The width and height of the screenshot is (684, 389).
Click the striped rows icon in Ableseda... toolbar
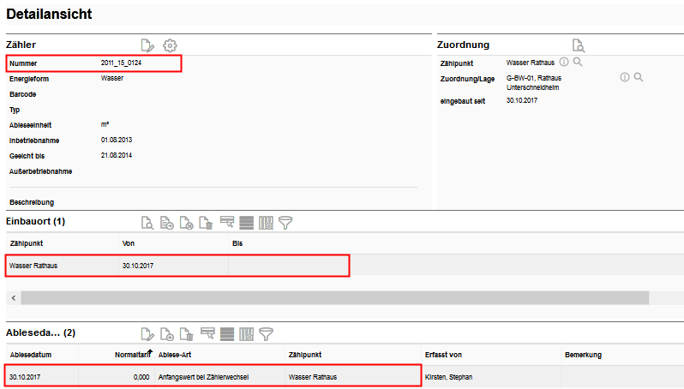click(x=227, y=334)
